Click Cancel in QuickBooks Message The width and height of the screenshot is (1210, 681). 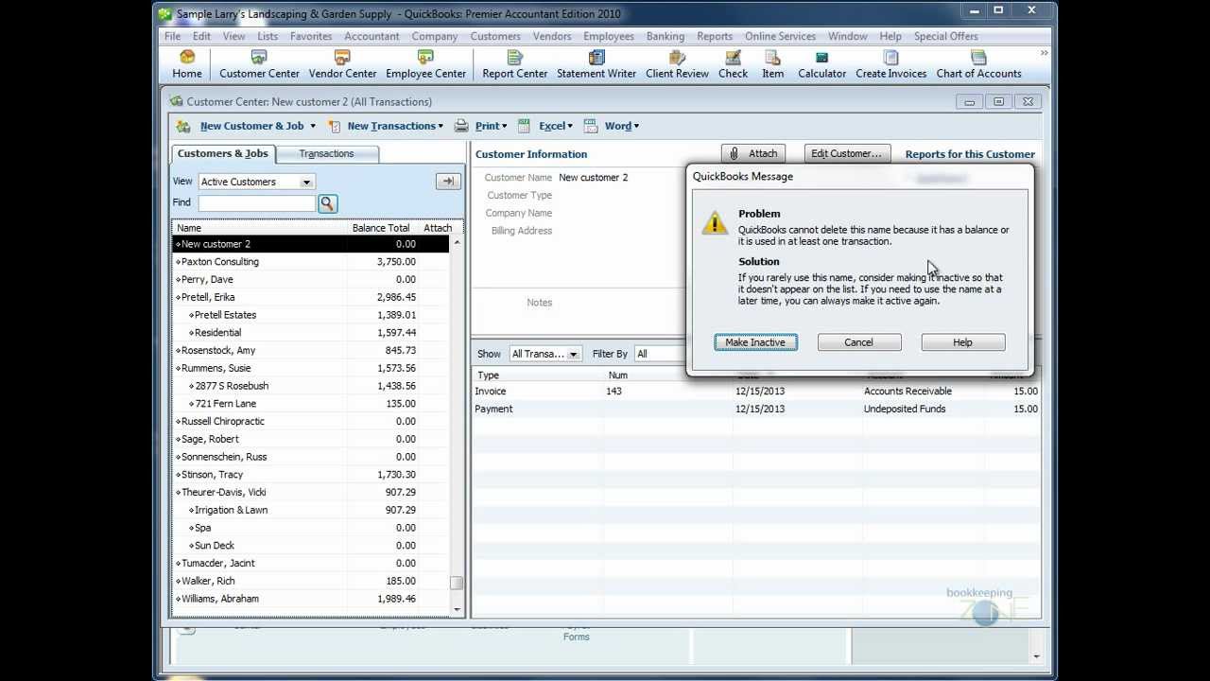coord(858,342)
